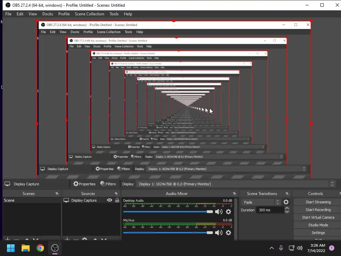Click the Mic/Aux volume slider handle
The image size is (341, 256).
pyautogui.click(x=210, y=233)
